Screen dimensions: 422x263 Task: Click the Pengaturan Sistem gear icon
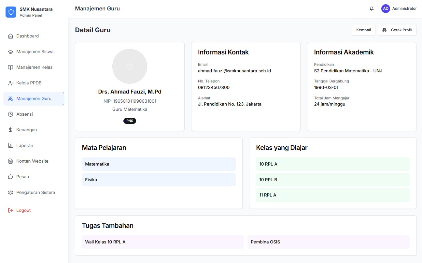point(10,193)
